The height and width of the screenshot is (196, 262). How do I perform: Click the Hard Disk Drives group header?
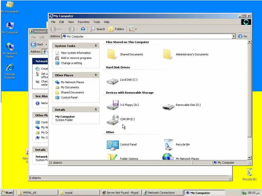(x=118, y=67)
